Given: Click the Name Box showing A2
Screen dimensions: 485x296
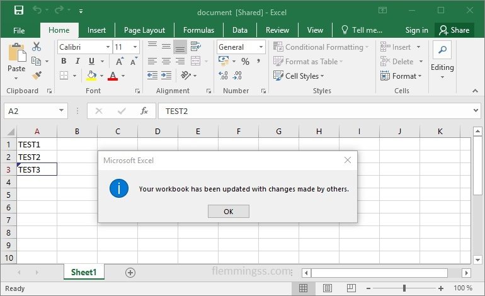Looking at the screenshot, I should point(35,111).
